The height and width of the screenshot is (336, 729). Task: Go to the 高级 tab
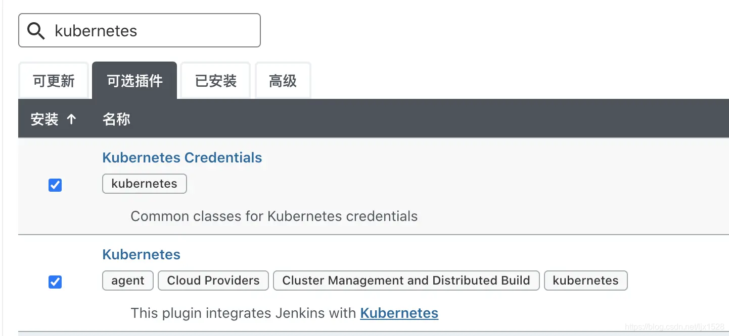pos(283,81)
